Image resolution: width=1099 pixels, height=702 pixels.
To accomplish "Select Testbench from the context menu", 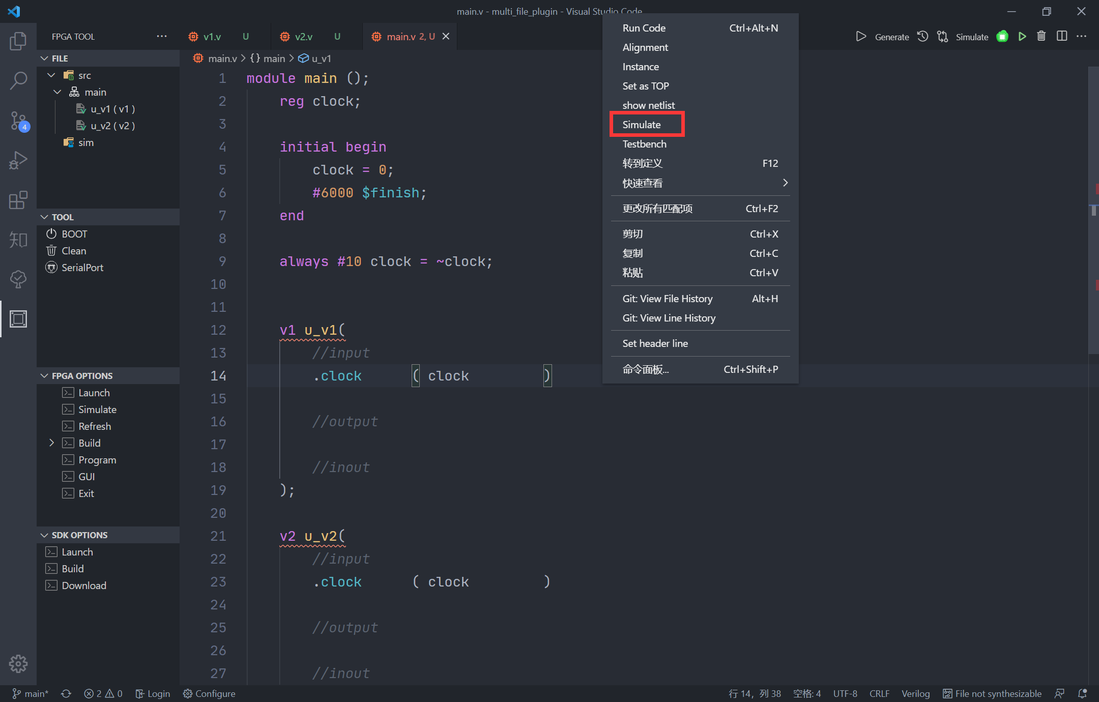I will point(645,143).
